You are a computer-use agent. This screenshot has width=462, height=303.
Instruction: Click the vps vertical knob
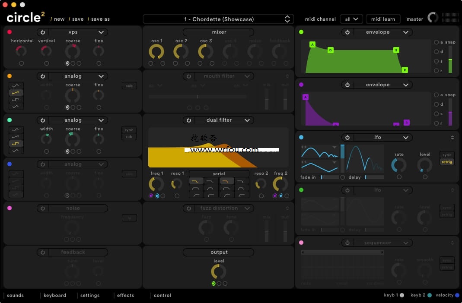pos(46,51)
